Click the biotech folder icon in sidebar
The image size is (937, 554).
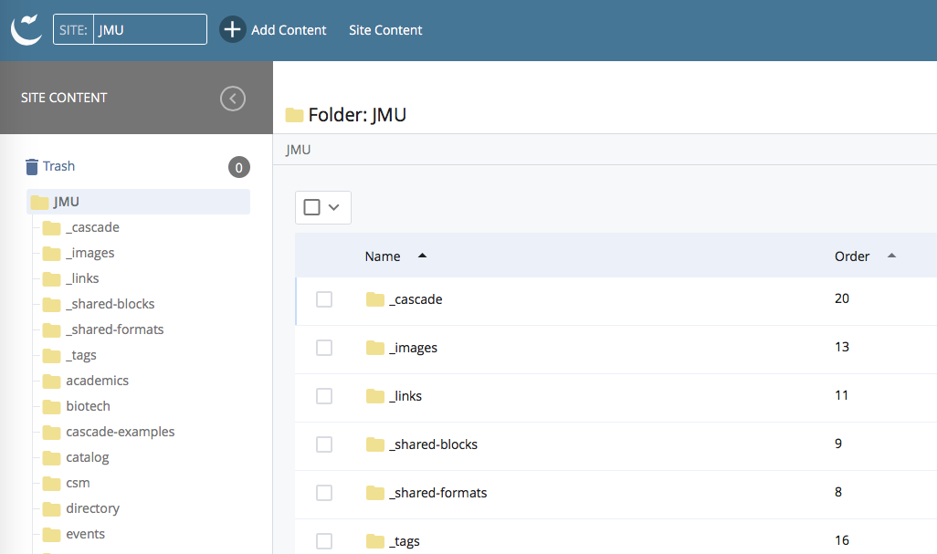[x=51, y=406]
